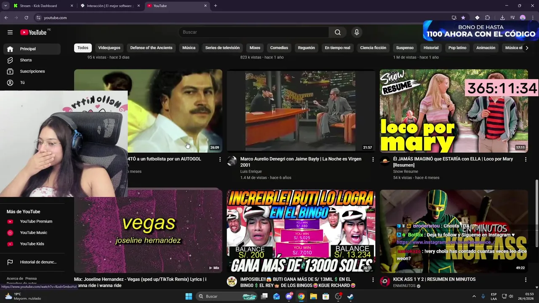Switch to the Interacción browser tab
Screen dimensions: 539x303
109,6
